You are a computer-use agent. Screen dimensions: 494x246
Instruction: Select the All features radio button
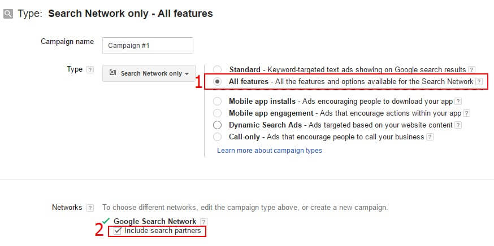pyautogui.click(x=218, y=82)
